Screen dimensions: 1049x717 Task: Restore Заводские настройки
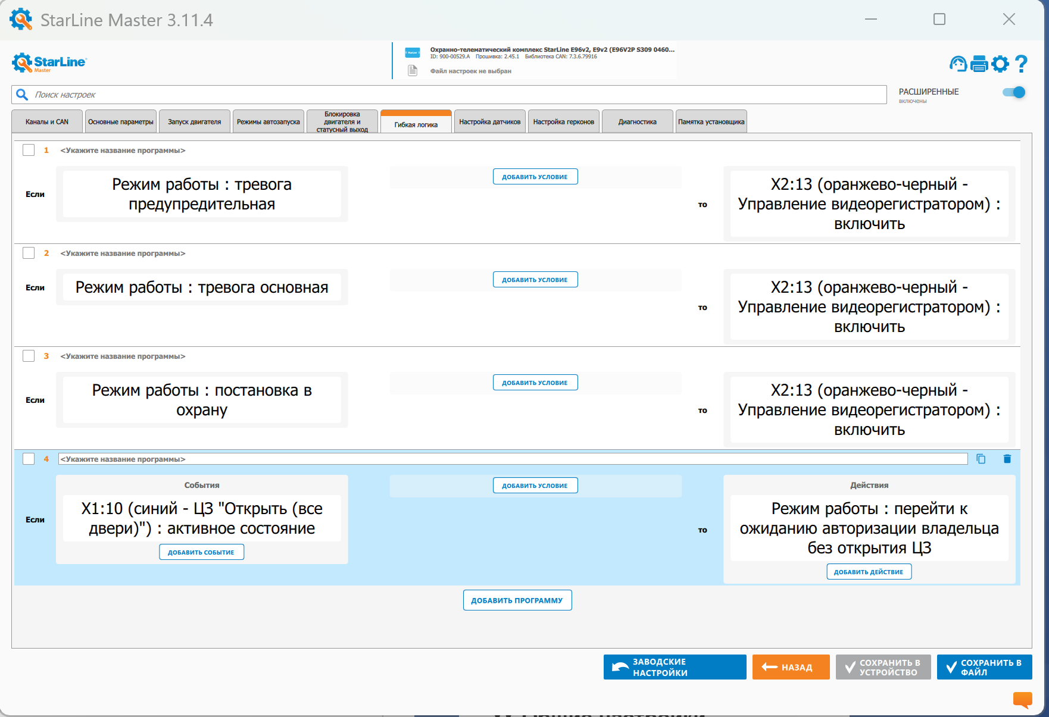coord(675,667)
